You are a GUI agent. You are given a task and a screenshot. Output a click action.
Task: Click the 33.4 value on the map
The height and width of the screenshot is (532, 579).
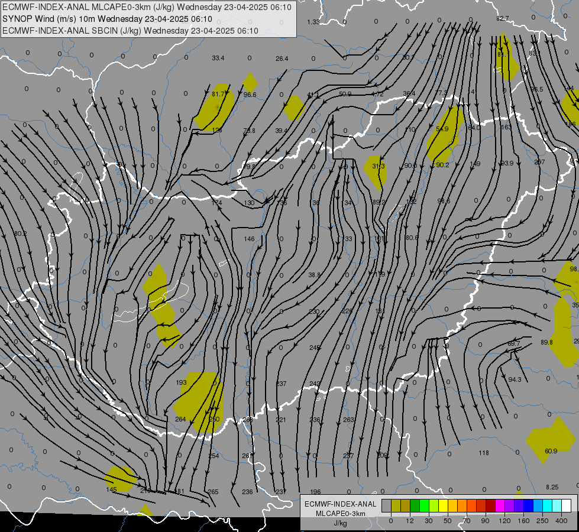218,58
